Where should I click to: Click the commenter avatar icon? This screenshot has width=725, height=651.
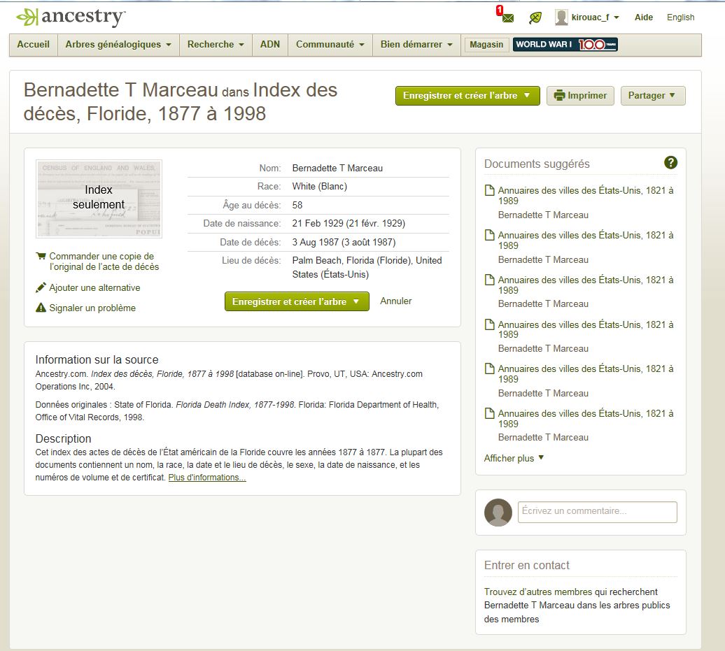click(498, 512)
